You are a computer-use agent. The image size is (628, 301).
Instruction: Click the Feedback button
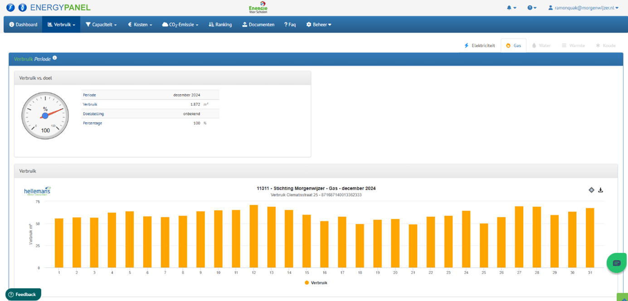(23, 294)
